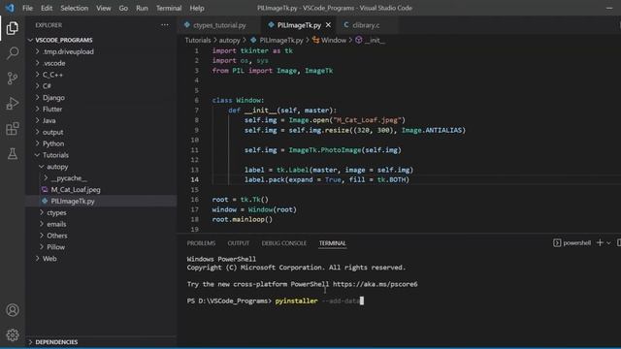Click on the root.mainloop() code line
Viewport: 621px width, 349px height.
(243, 219)
